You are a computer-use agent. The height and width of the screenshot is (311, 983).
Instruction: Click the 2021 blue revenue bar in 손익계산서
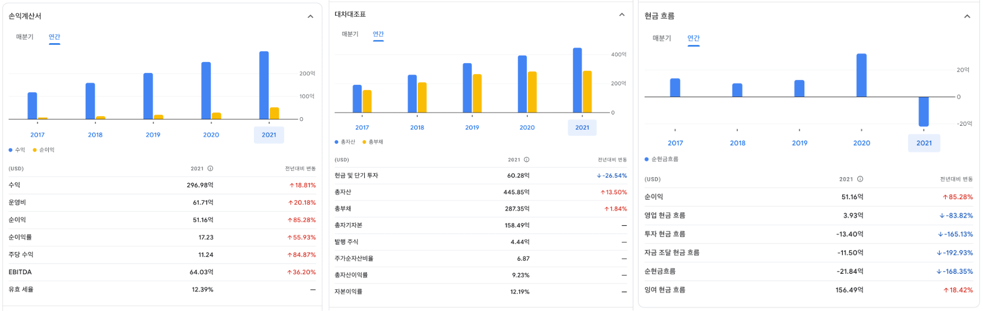(264, 85)
